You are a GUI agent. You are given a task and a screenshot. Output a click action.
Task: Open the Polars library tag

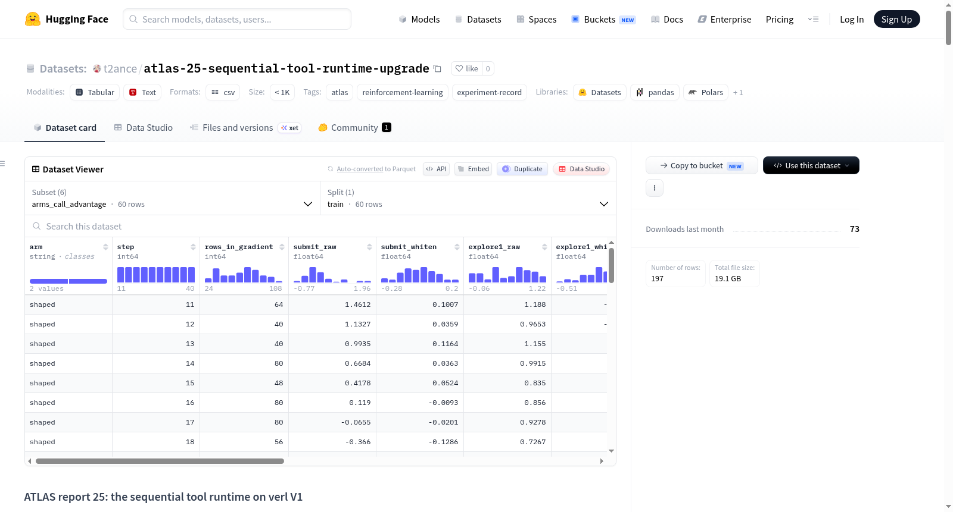coord(706,92)
